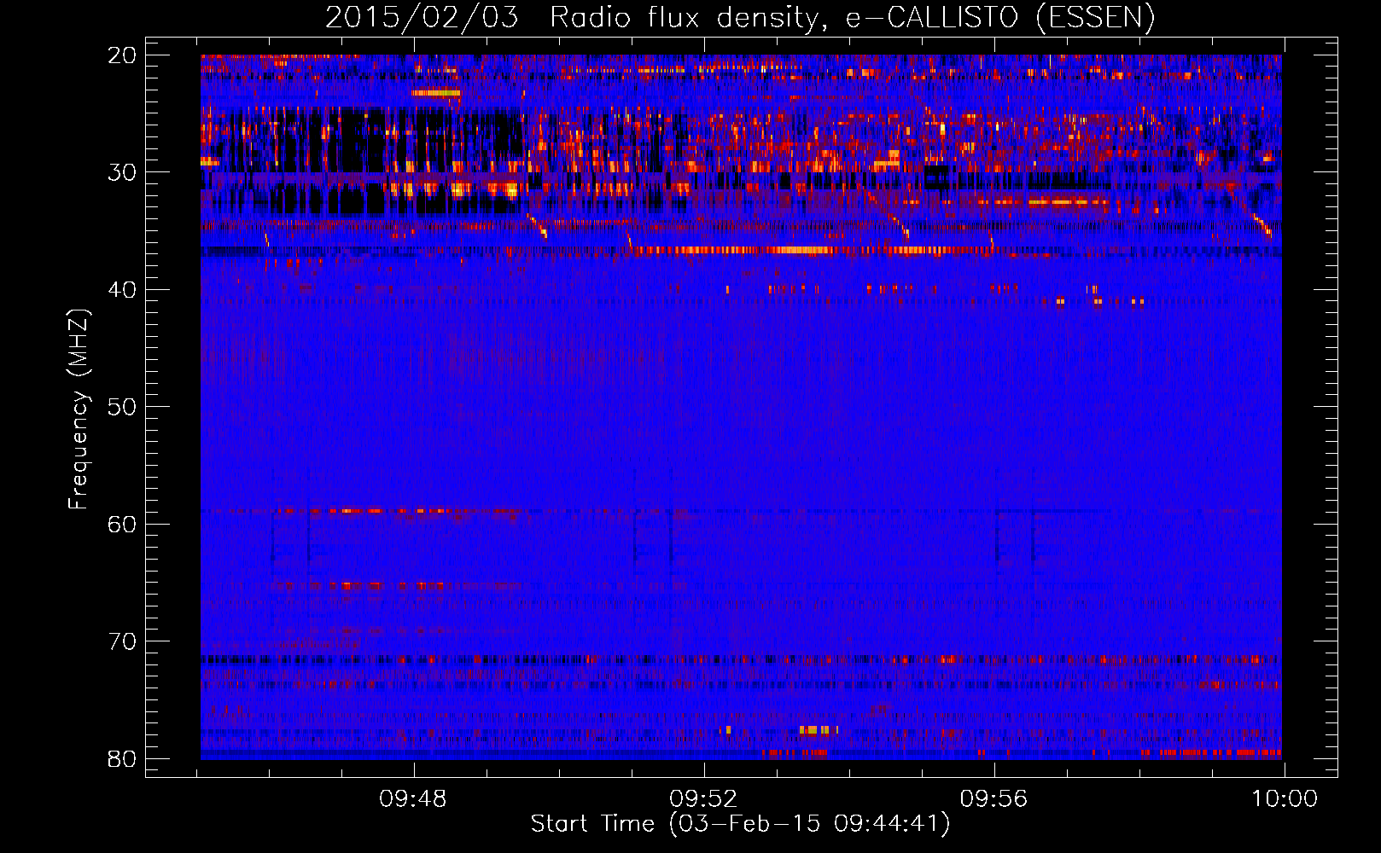Viewport: 1381px width, 853px height.
Task: Click the 60 MHz frequency tick label
Action: coord(122,524)
